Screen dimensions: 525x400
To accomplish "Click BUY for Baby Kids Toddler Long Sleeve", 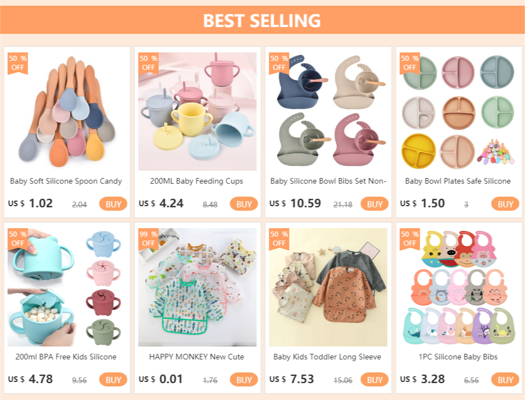I will point(375,380).
